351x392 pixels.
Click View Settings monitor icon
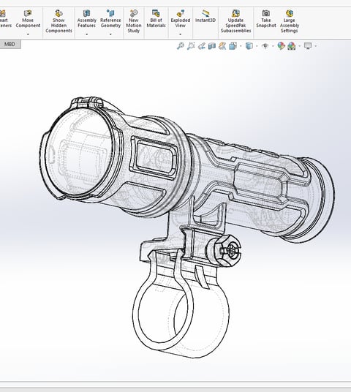coord(308,46)
